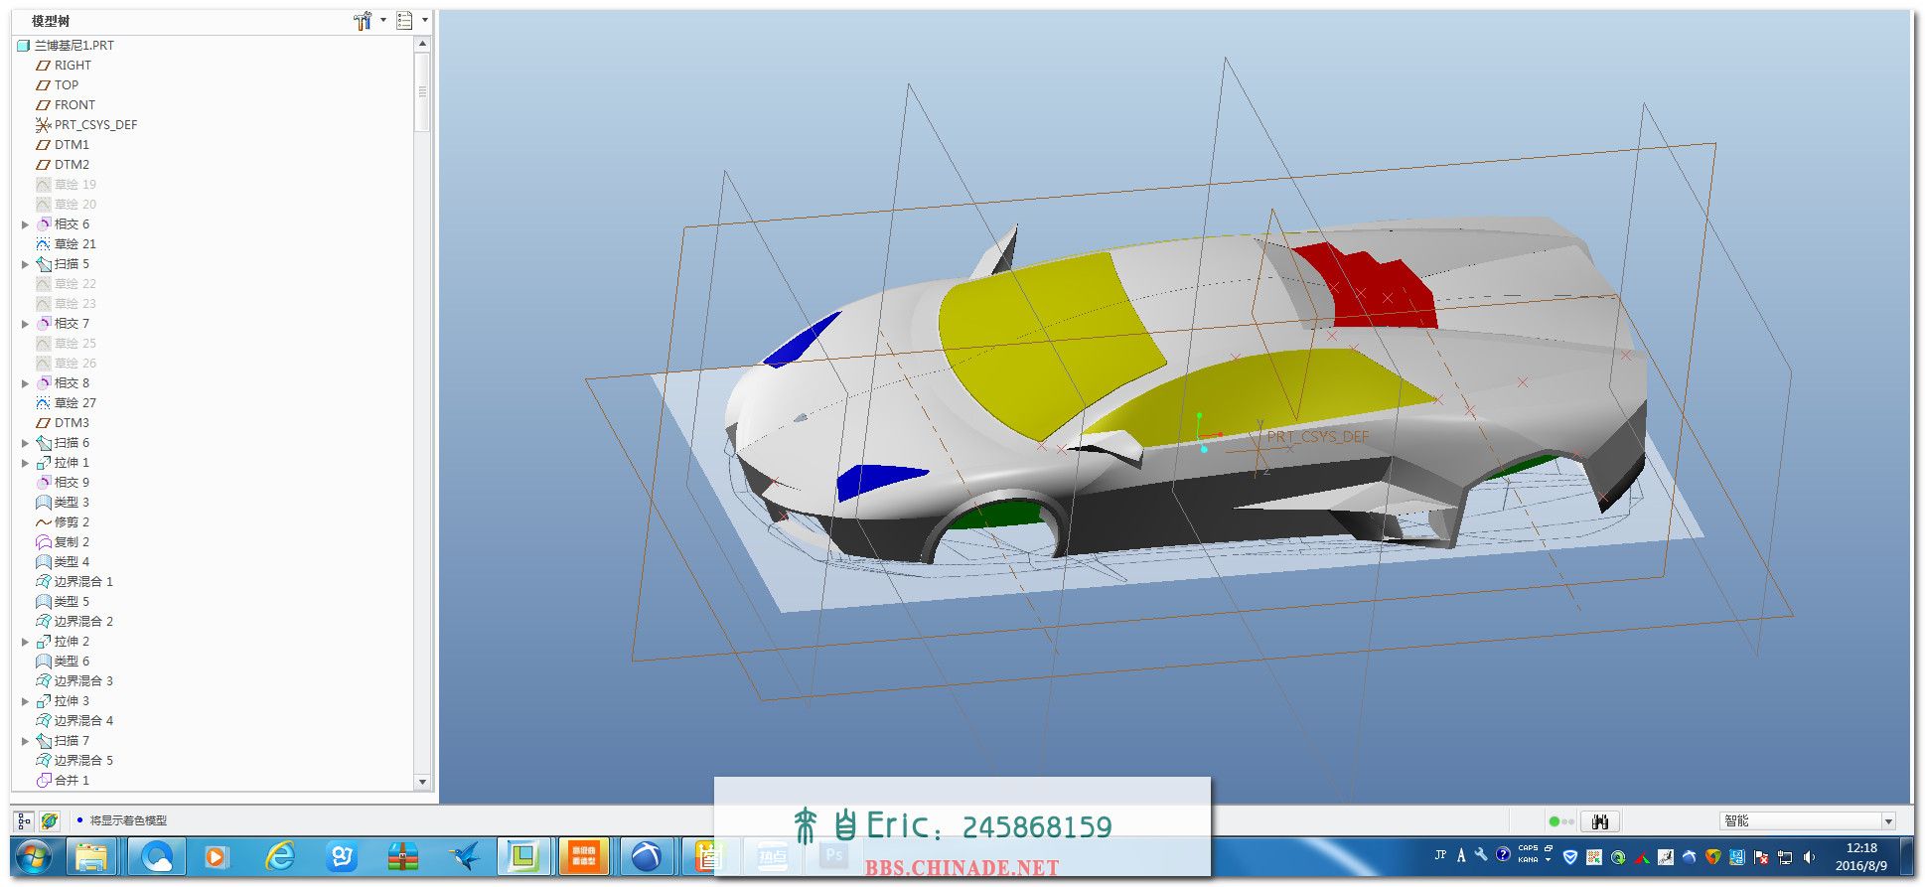Click the model tree scrollbar down arrow
This screenshot has height=887, width=1925.
[x=422, y=782]
